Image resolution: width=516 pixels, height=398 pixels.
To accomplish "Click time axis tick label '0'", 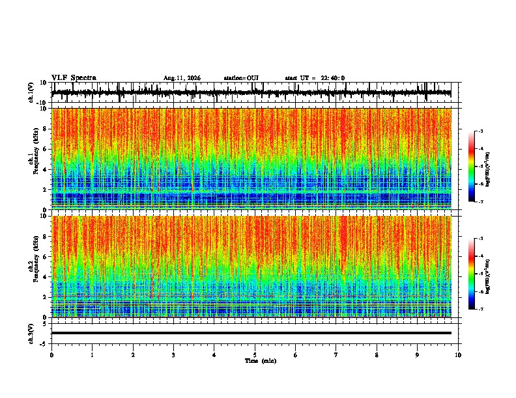I will coord(51,355).
